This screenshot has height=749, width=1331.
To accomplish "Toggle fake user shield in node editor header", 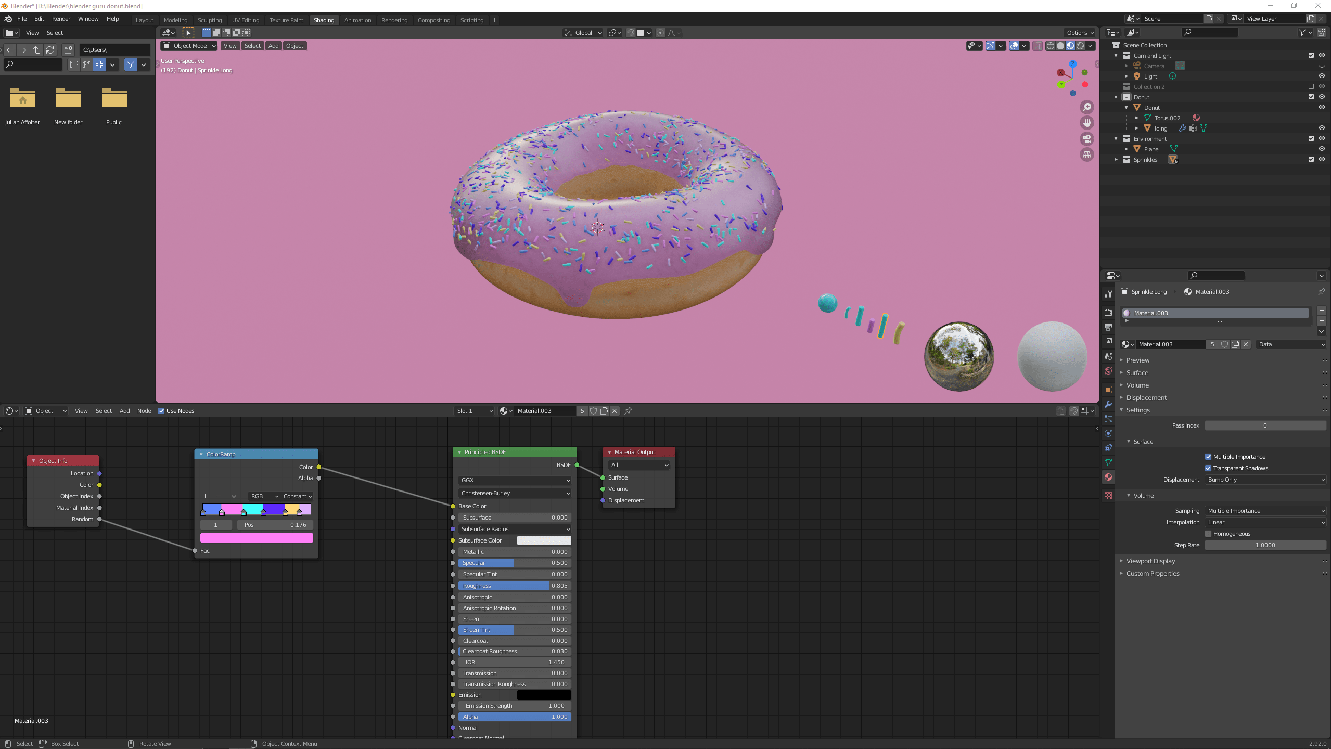I will [593, 411].
